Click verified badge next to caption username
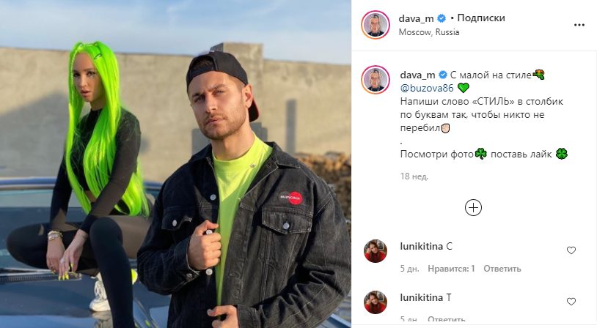Viewport: 597px width, 328px height. coord(443,75)
